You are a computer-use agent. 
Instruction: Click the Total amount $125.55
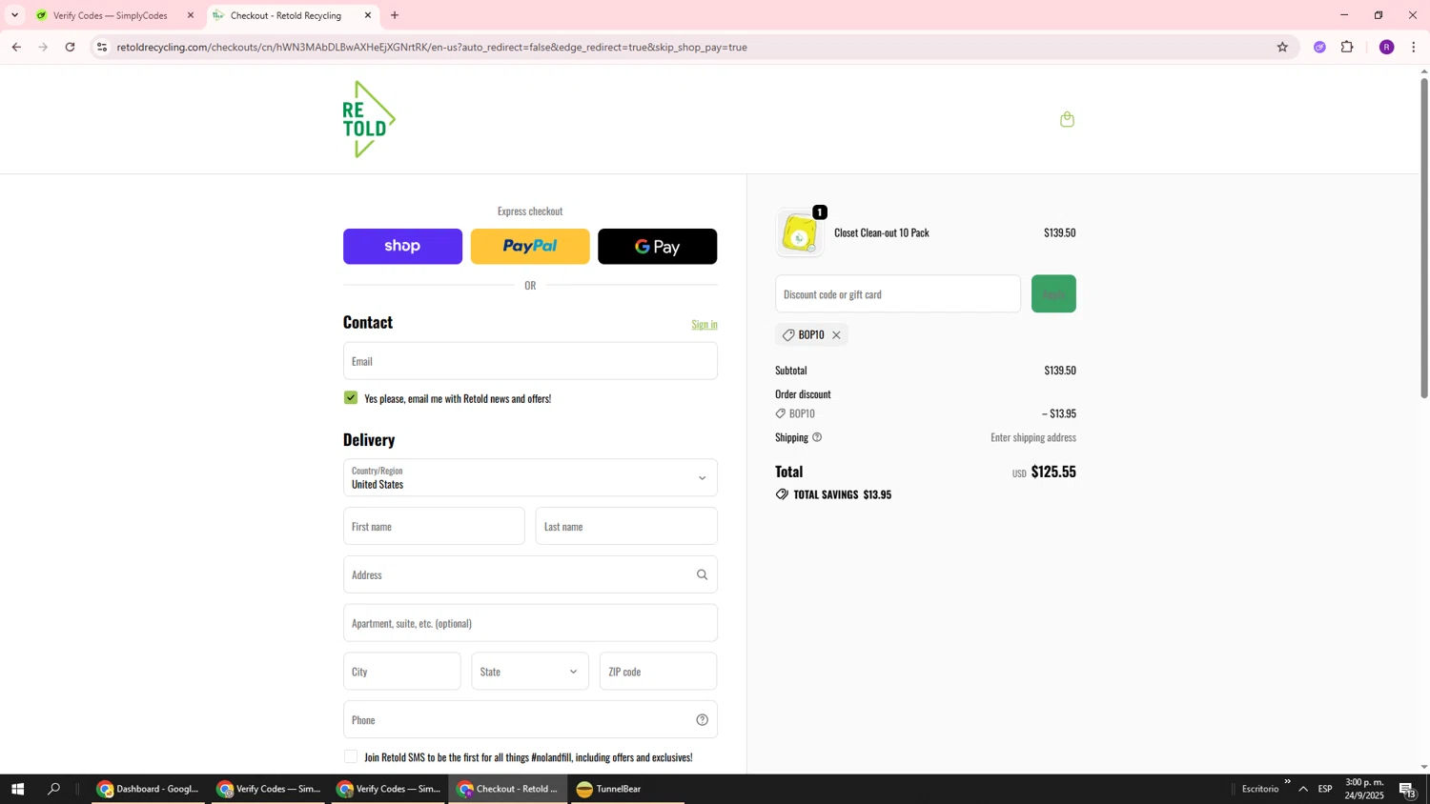pyautogui.click(x=1053, y=472)
